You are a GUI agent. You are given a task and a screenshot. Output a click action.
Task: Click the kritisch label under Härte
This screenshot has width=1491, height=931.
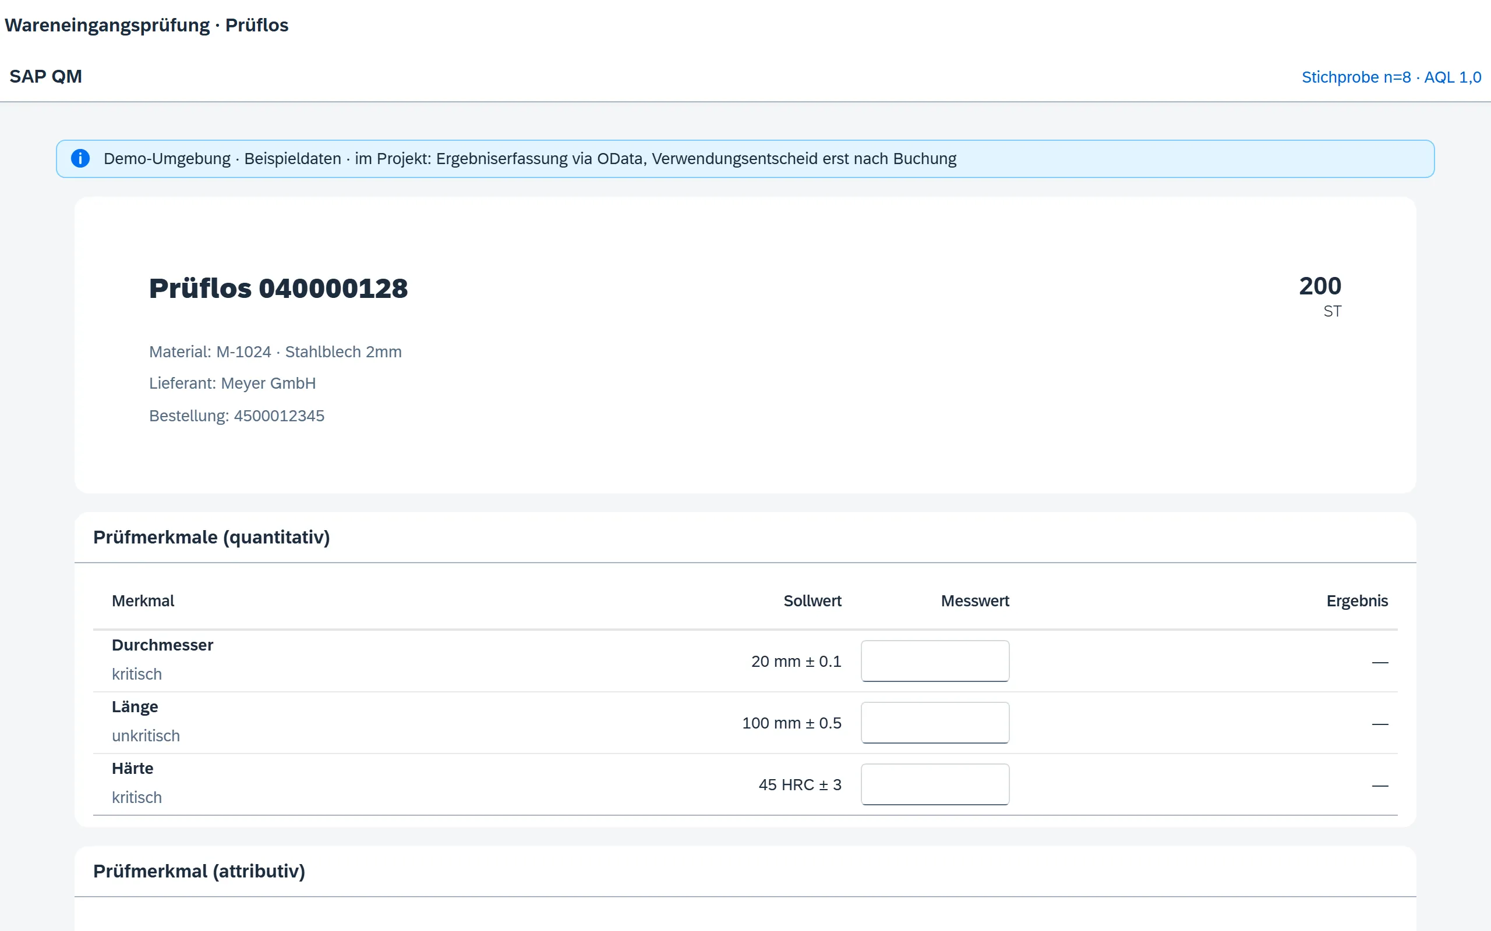pos(137,797)
